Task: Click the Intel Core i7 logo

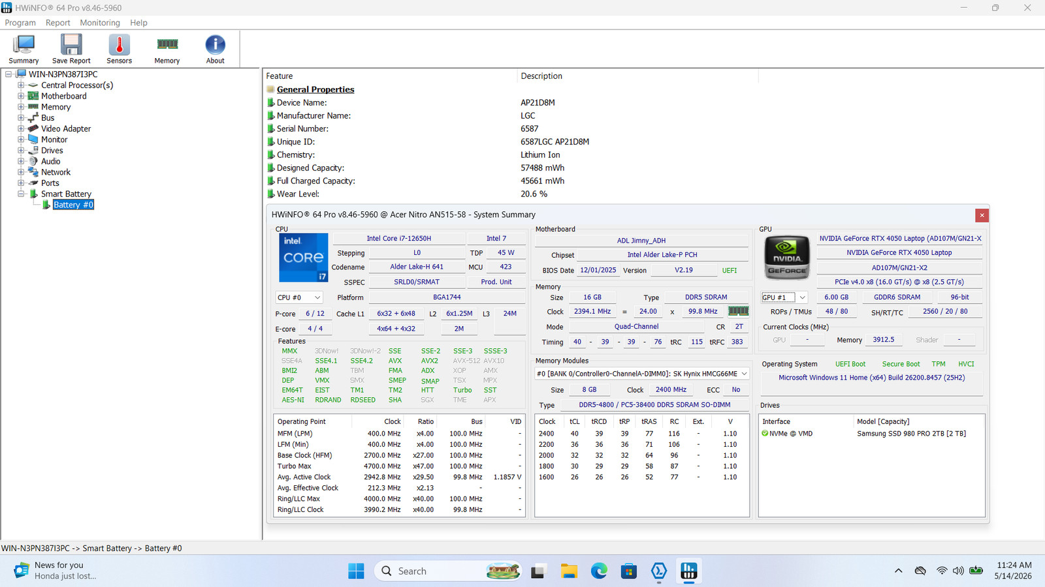Action: tap(303, 258)
